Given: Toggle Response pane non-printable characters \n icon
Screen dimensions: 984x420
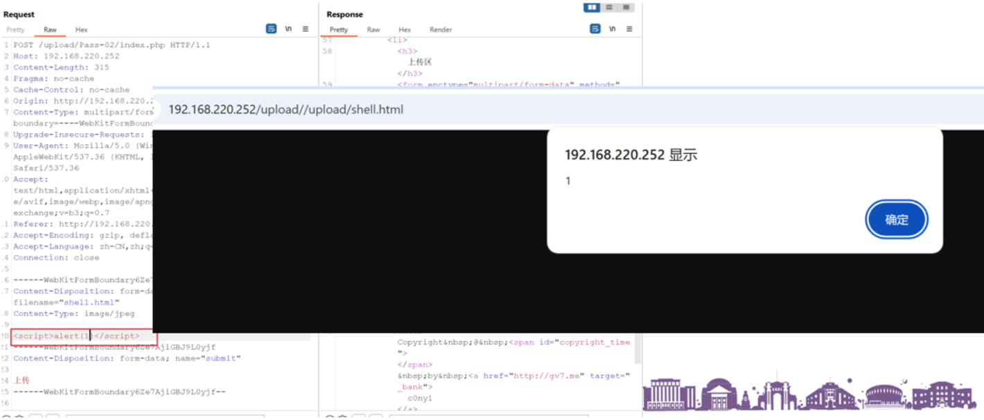Looking at the screenshot, I should click(x=613, y=29).
